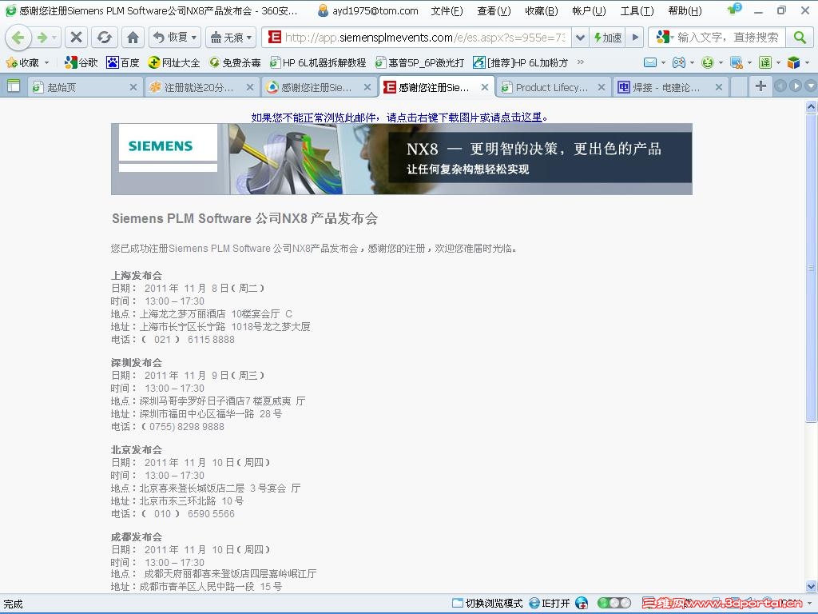Expand the address bar history dropdown
This screenshot has height=614, width=818.
click(x=580, y=37)
